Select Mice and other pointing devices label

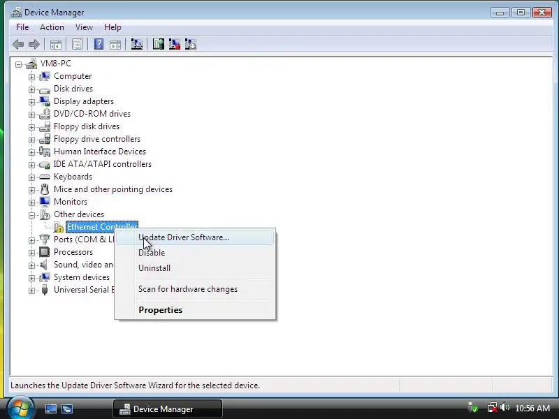tap(113, 189)
